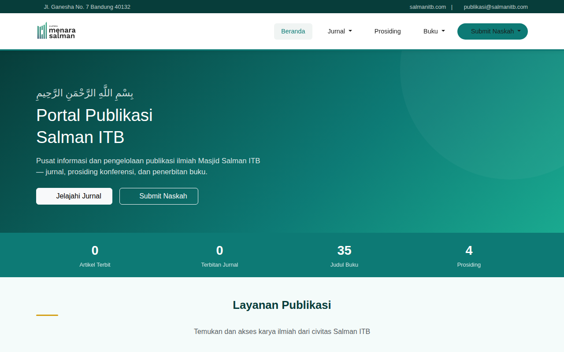Click the Prosiding label in stats bar
The image size is (564, 352).
pos(469,265)
